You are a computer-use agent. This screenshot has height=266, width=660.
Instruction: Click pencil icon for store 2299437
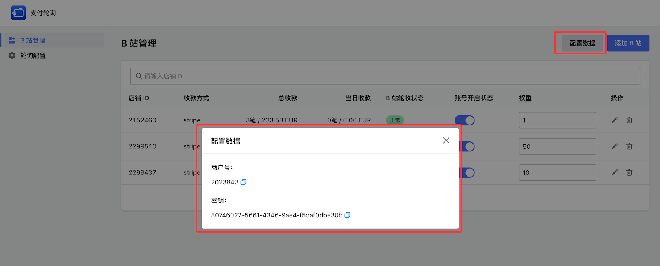614,172
